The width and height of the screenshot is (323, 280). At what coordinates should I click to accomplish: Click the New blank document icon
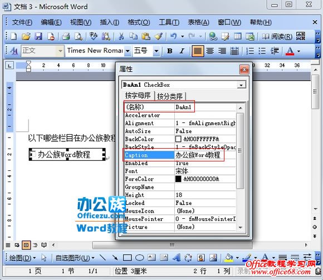point(14,36)
